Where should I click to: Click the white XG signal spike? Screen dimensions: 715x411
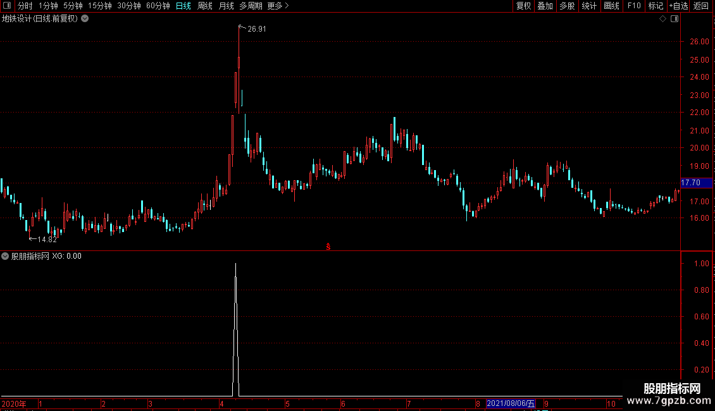[x=236, y=330]
